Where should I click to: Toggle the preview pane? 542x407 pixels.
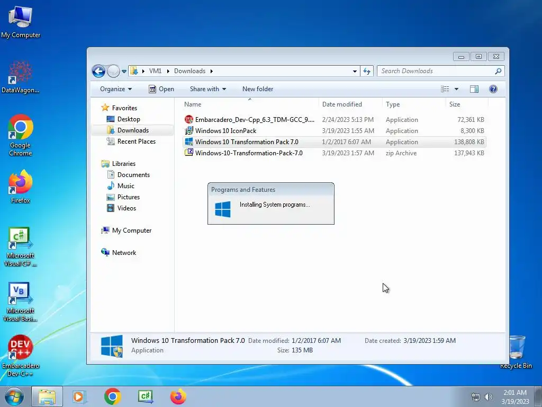(474, 89)
